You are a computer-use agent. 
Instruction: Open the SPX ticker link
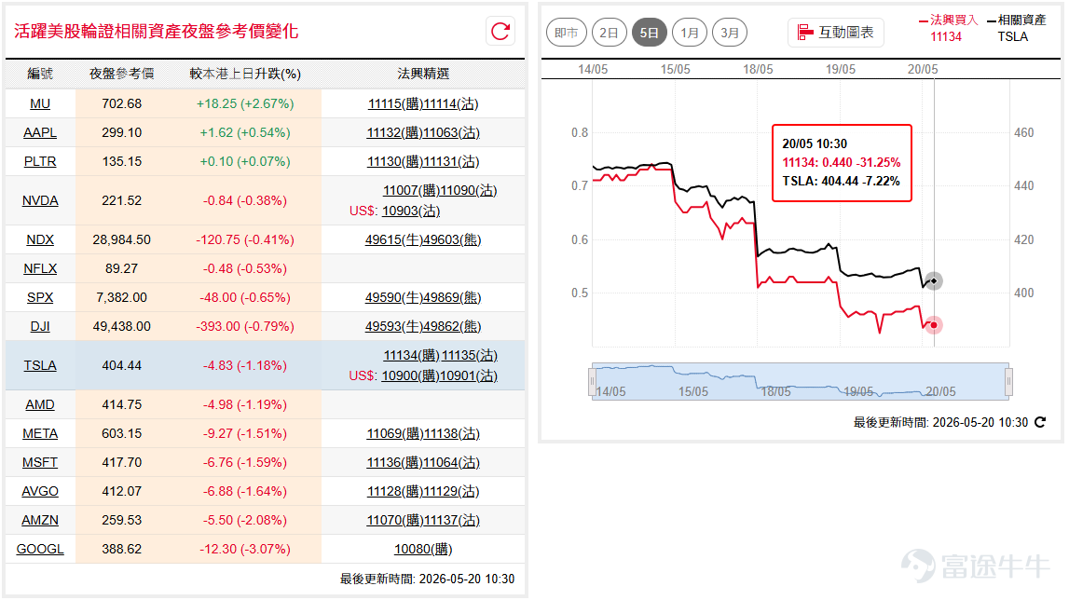pyautogui.click(x=40, y=297)
